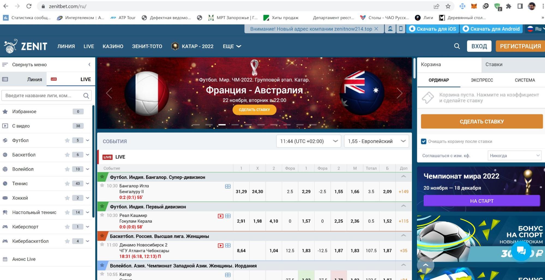
Task: Open the КАЗИНО menu item
Action: click(113, 46)
